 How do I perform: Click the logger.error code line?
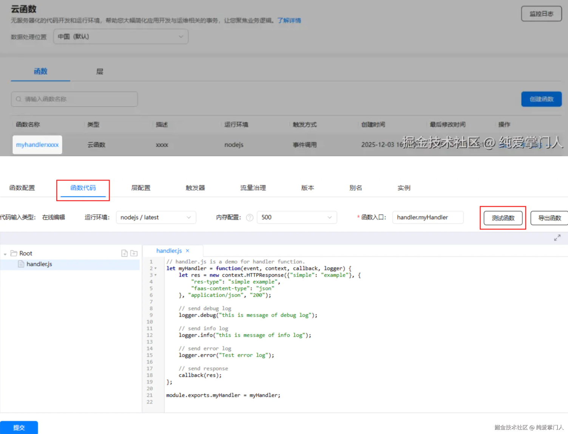tap(226, 355)
